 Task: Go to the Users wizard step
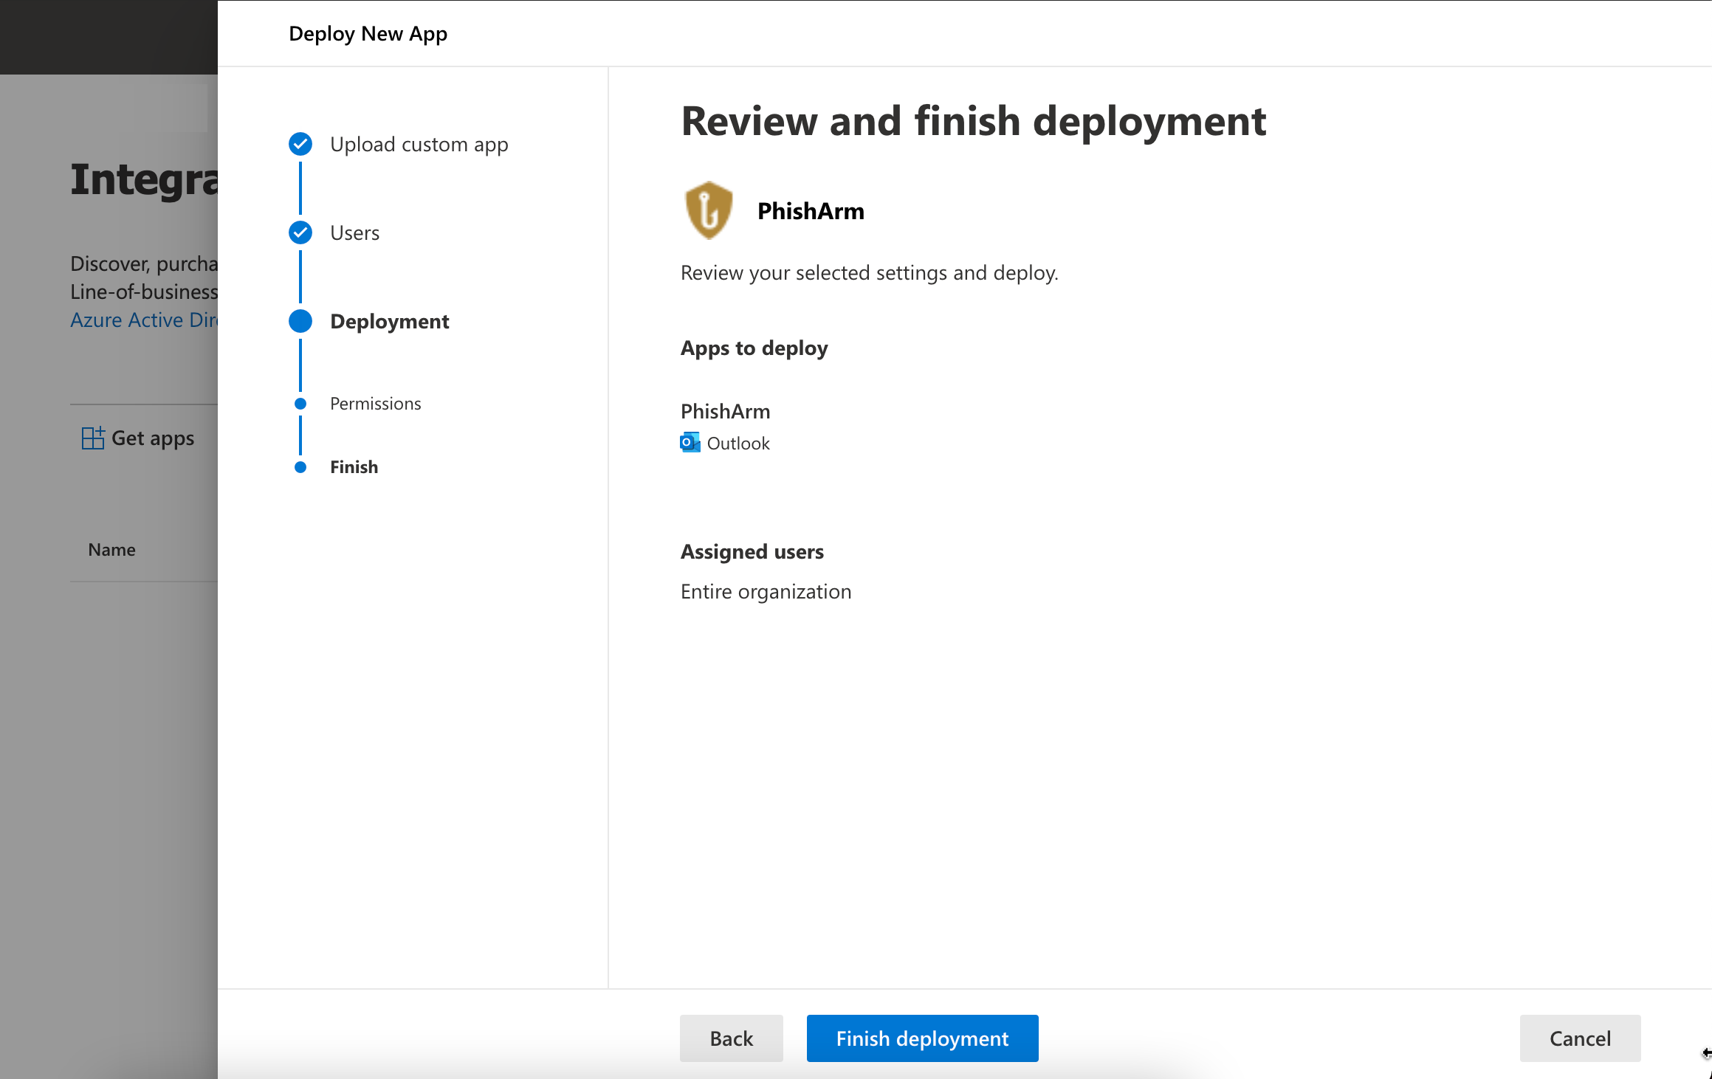click(354, 232)
